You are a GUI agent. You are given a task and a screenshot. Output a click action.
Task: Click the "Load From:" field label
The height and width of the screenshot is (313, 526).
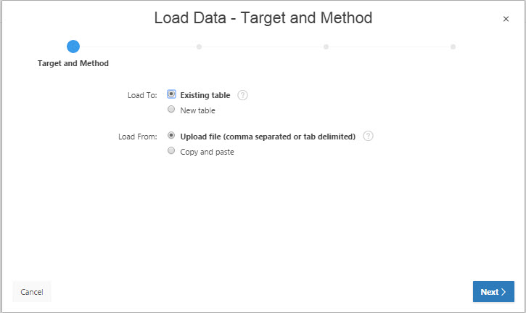(x=137, y=136)
